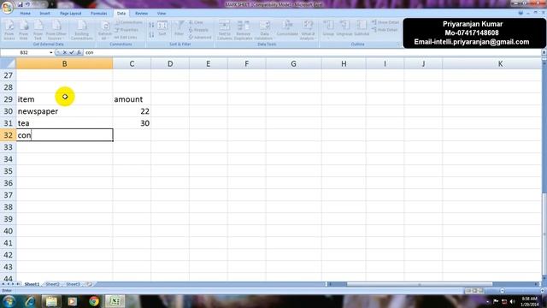This screenshot has height=308, width=547.
Task: Open the Sort dialog
Action: (x=162, y=29)
